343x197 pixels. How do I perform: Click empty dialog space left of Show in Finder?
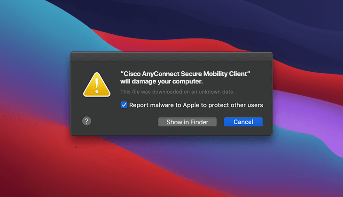click(125, 122)
